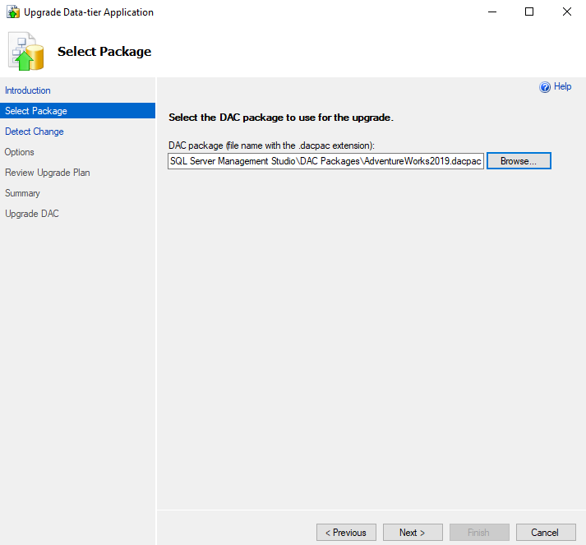The height and width of the screenshot is (545, 586).
Task: Click the blue question mark Help icon
Action: (544, 87)
